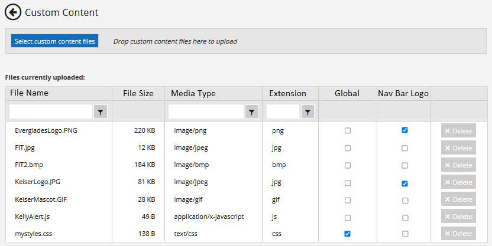The image size is (492, 246).
Task: Enable Global checkbox for FIT2.bmp
Action: [x=347, y=165]
